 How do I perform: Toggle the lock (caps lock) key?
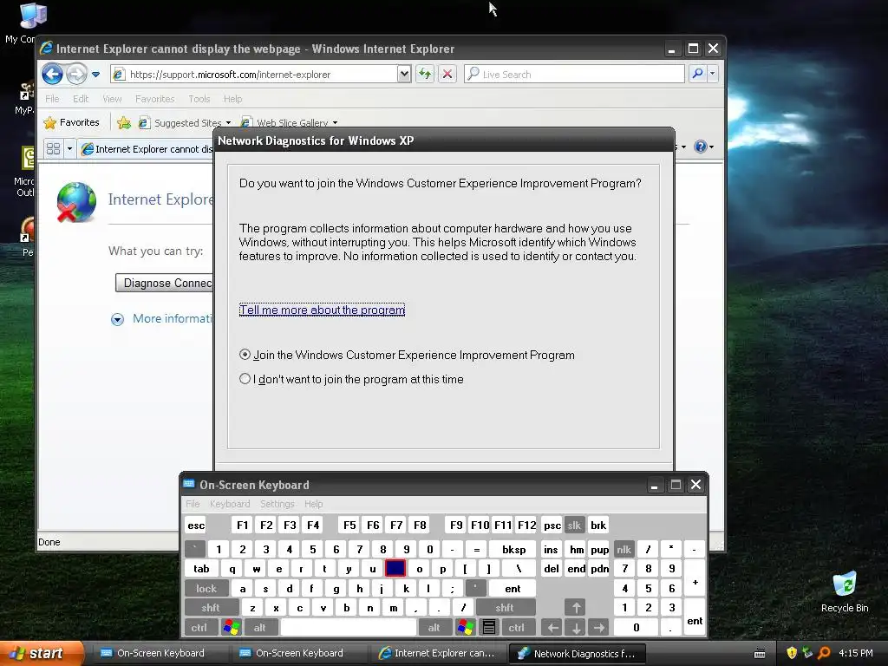click(206, 589)
